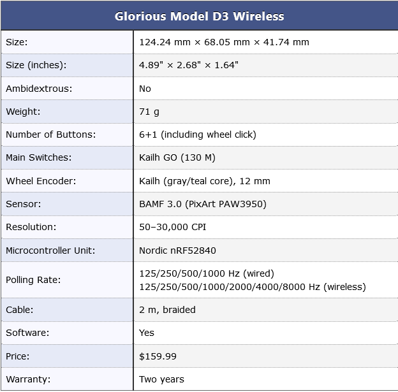398x392 pixels.
Task: Select the 'Size:' label cell
Action: point(67,42)
